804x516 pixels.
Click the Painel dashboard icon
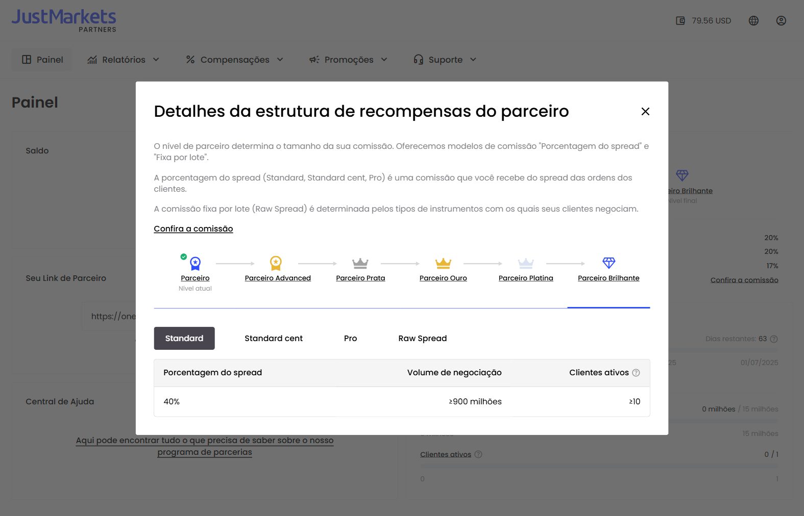[x=27, y=60]
